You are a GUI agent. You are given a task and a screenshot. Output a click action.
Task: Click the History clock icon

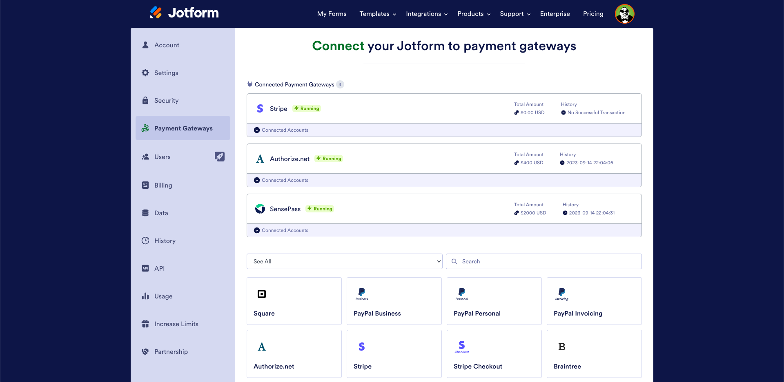145,241
